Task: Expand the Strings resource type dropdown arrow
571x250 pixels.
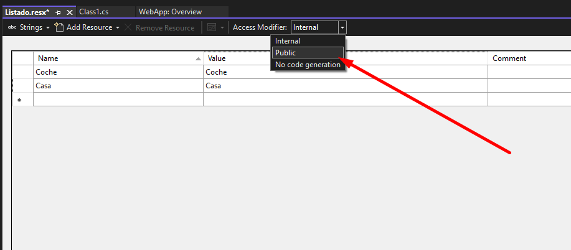Action: point(48,27)
